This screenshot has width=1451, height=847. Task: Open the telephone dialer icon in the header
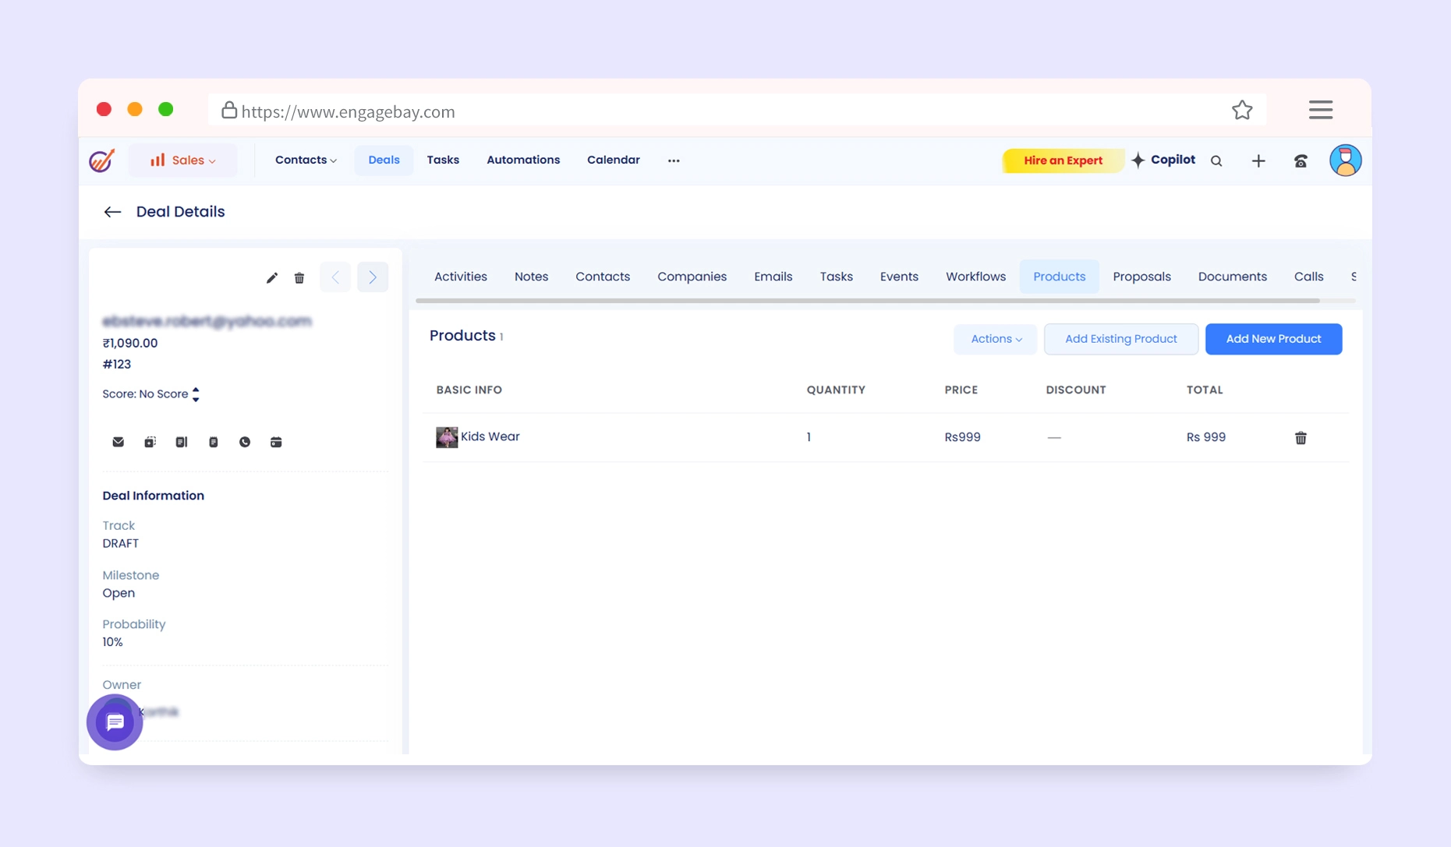1301,161
